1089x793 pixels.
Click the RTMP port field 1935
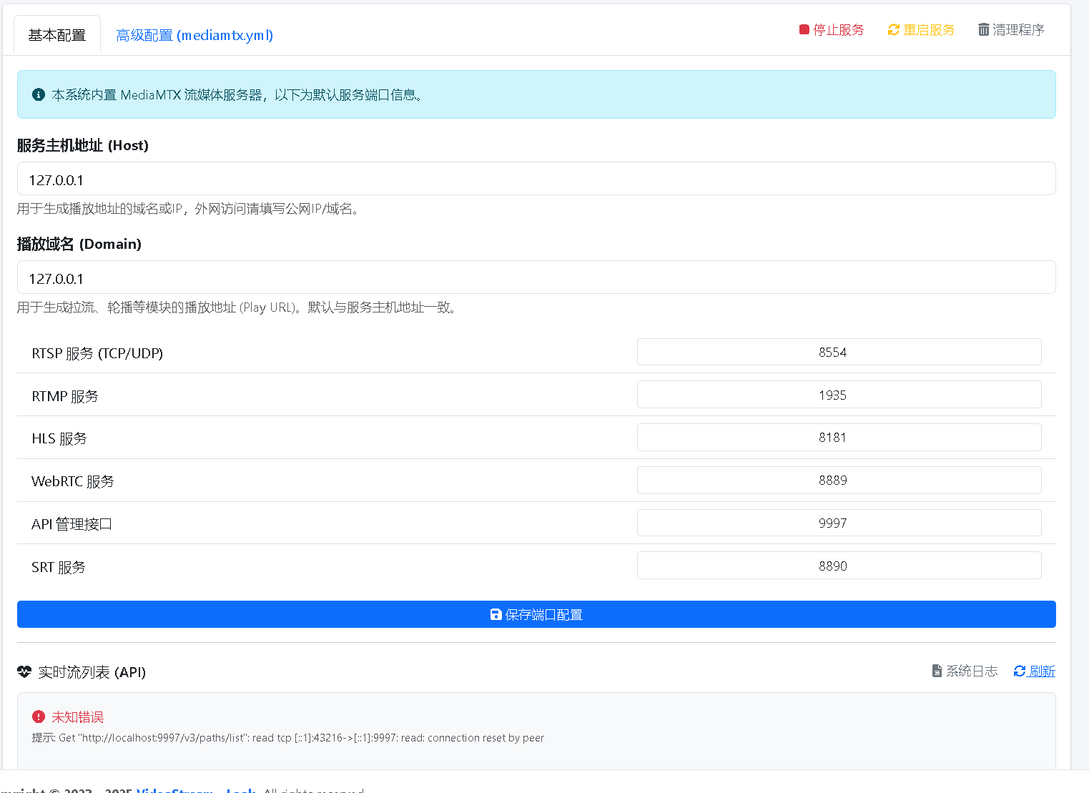pos(839,395)
